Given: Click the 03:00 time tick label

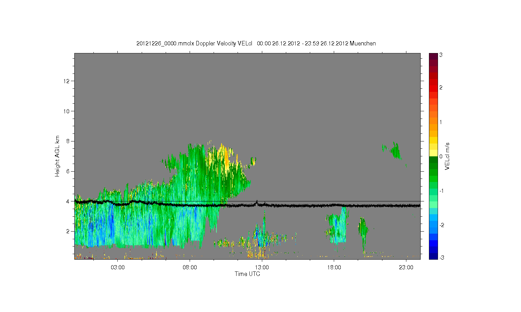Looking at the screenshot, I should click(x=118, y=268).
